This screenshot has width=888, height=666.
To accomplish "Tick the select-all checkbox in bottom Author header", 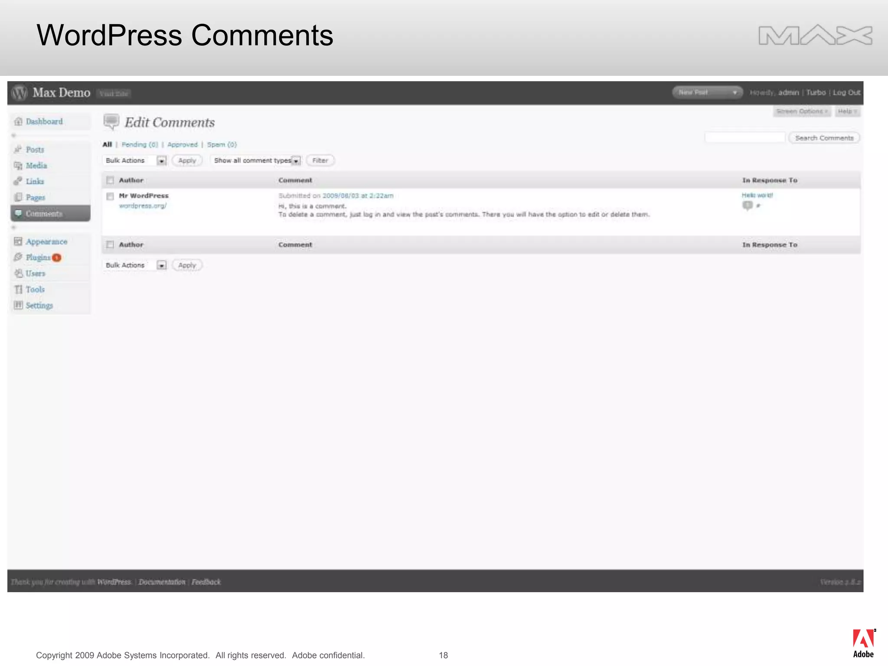I will pyautogui.click(x=110, y=245).
